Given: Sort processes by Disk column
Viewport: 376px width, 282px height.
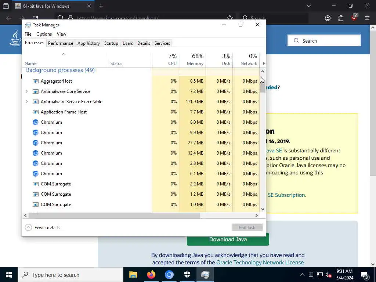Looking at the screenshot, I should (219, 59).
